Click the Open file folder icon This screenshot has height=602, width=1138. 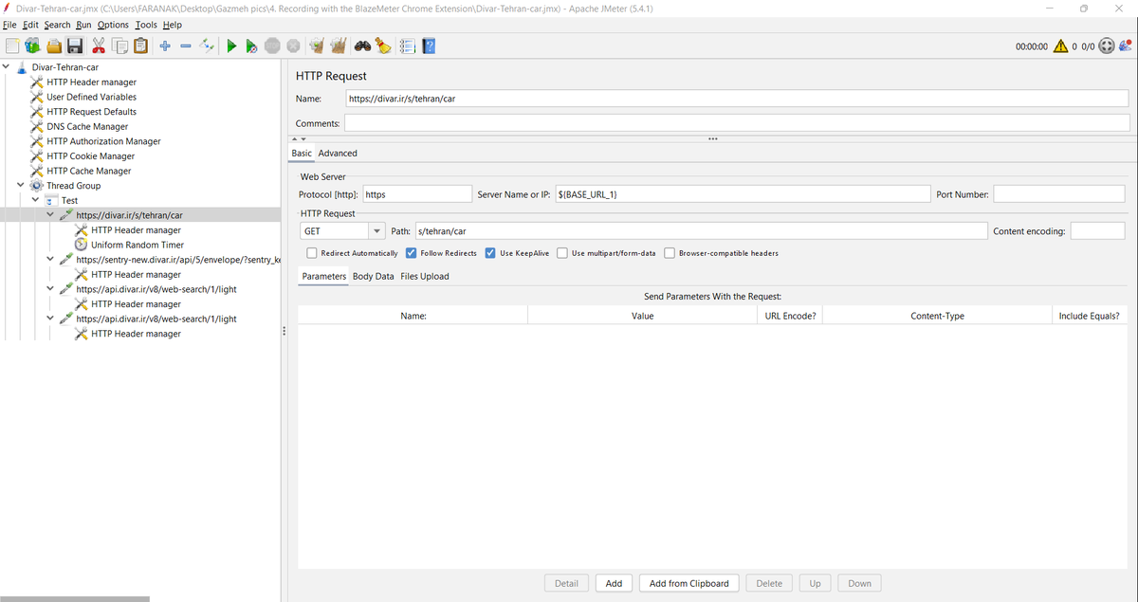[x=54, y=46]
